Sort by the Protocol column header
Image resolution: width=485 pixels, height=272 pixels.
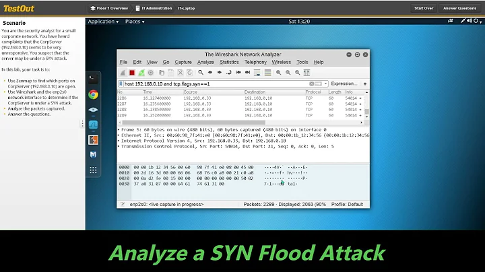point(313,92)
